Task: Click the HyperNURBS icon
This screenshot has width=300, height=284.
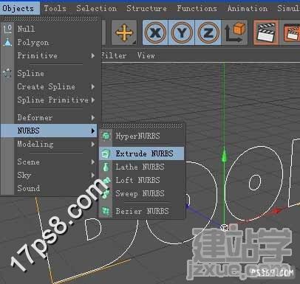Action: coord(106,136)
